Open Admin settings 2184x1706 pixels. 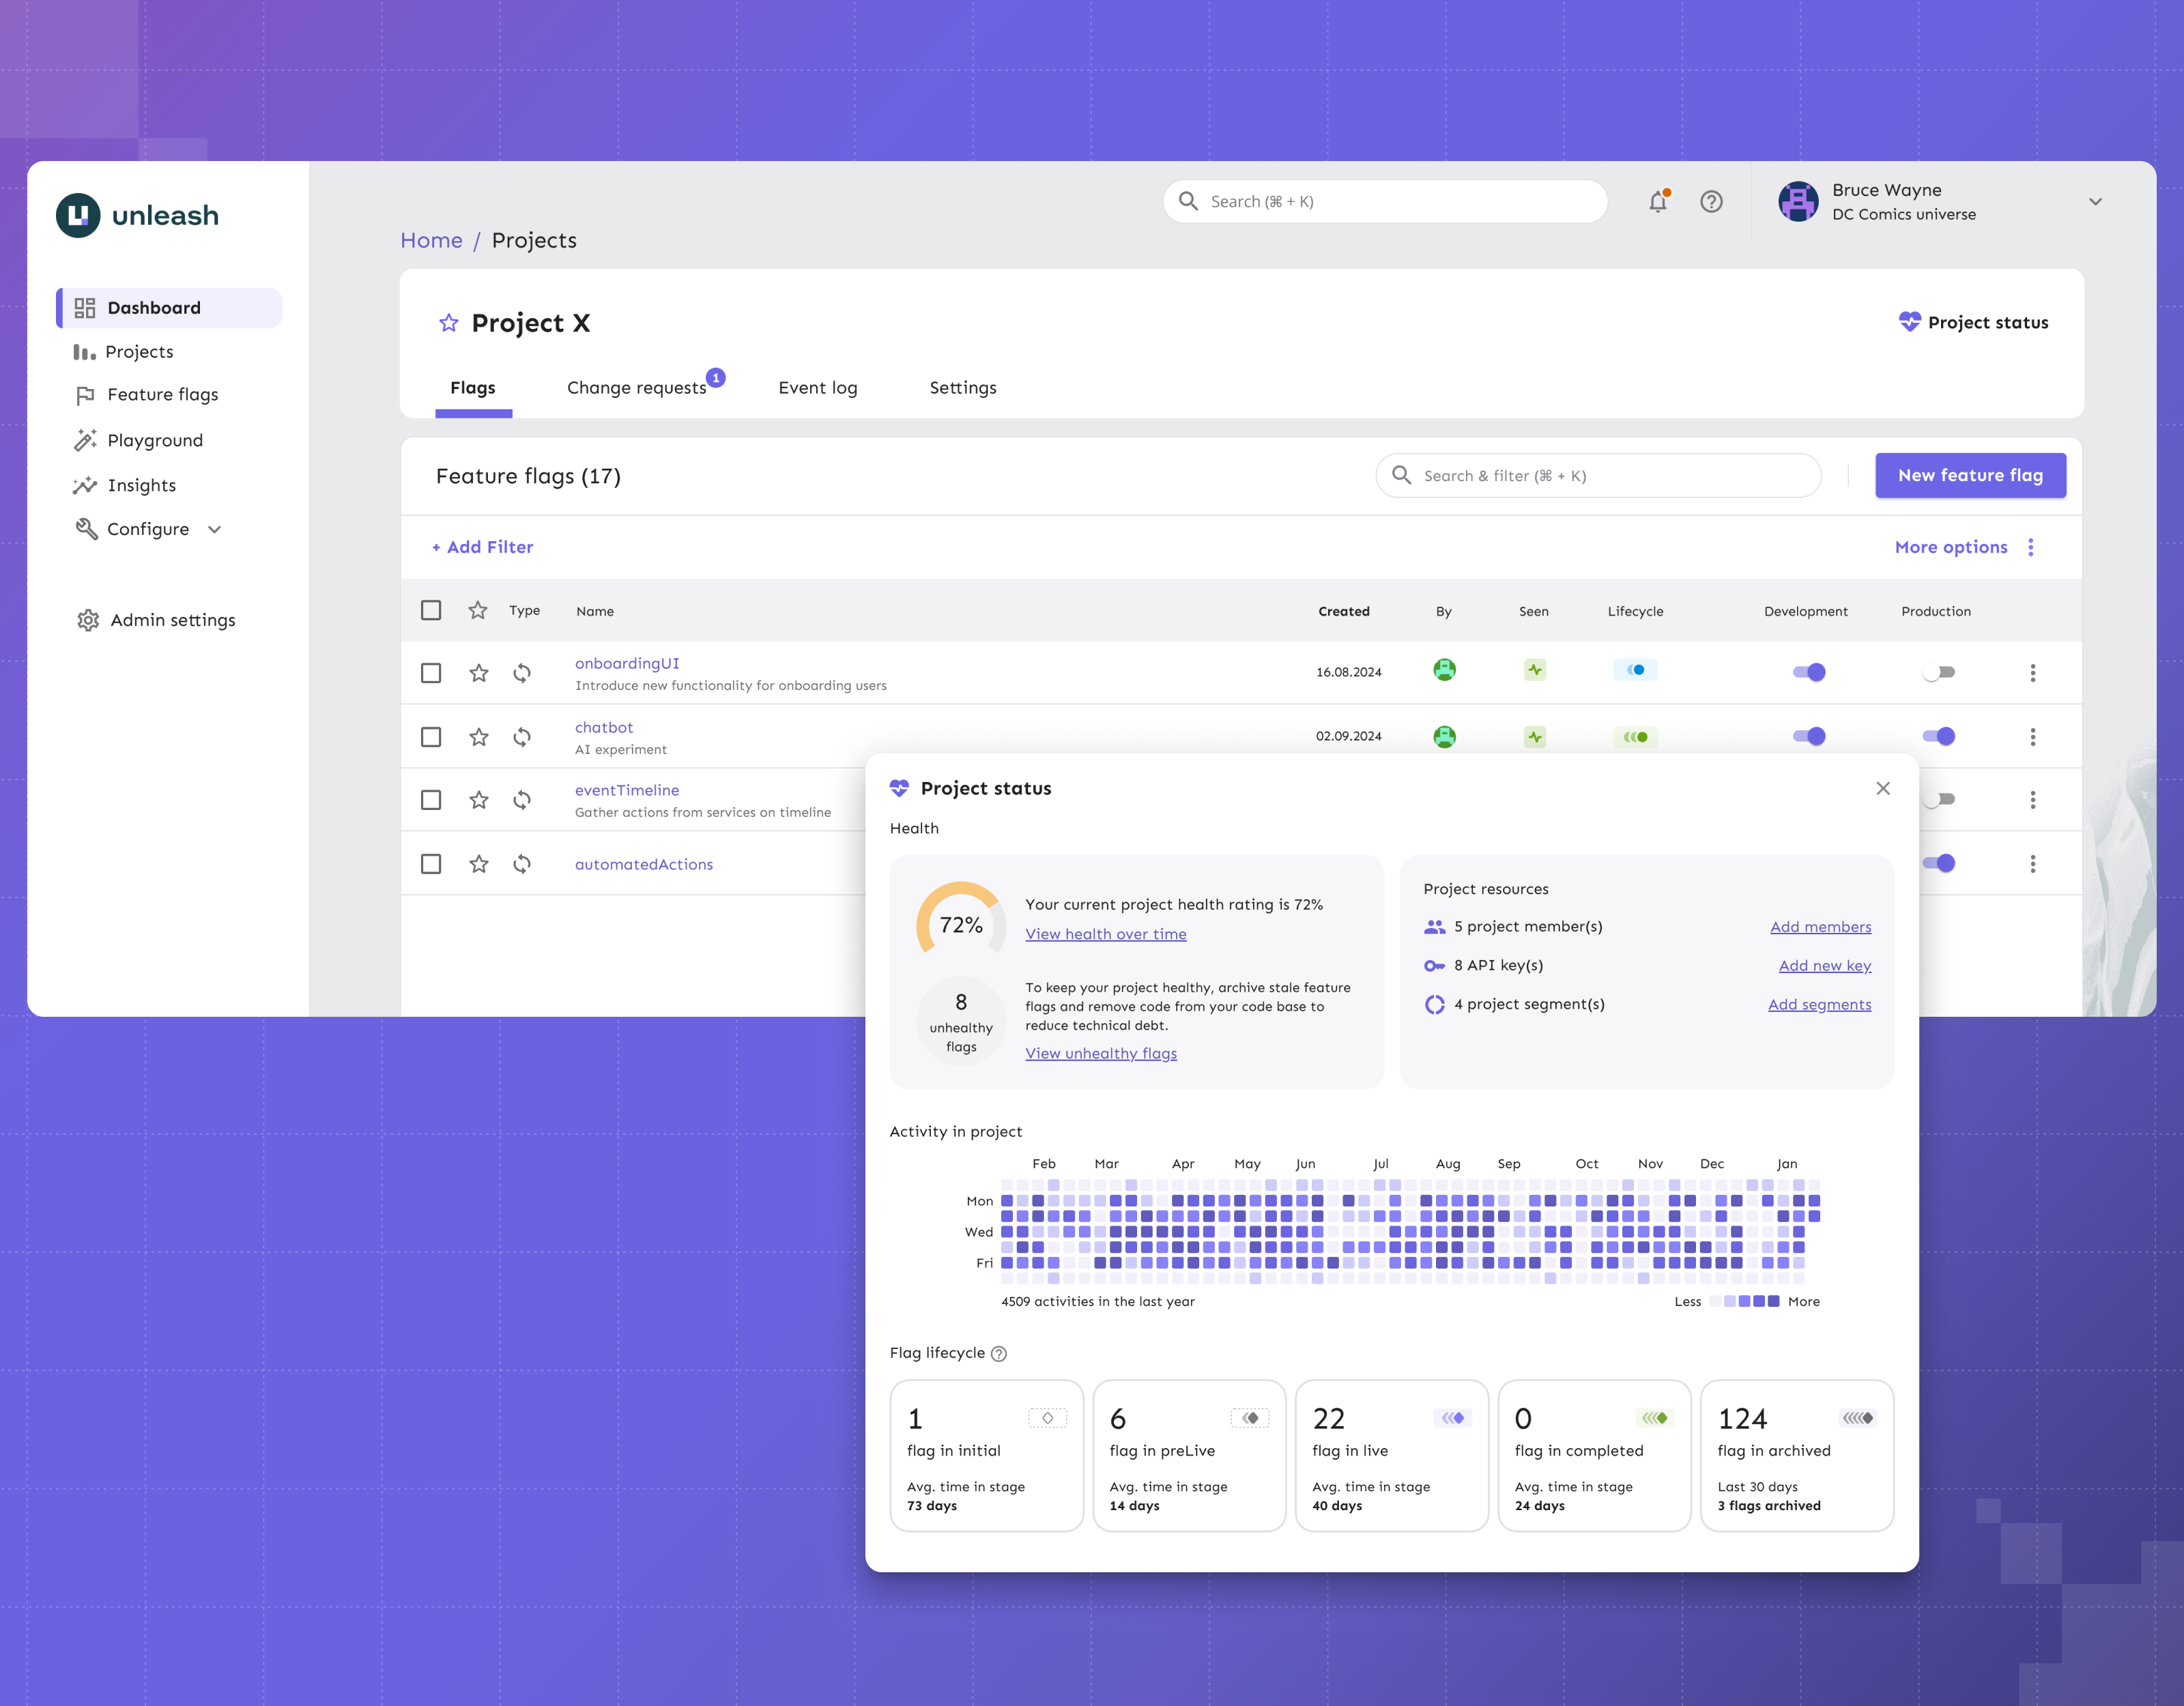tap(172, 620)
